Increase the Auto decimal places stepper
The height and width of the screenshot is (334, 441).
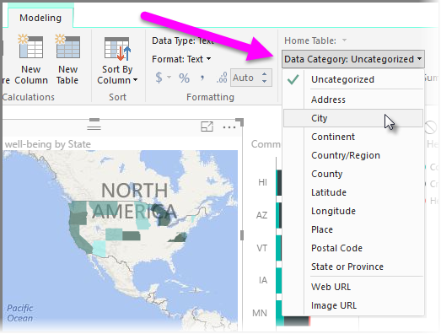pyautogui.click(x=264, y=74)
